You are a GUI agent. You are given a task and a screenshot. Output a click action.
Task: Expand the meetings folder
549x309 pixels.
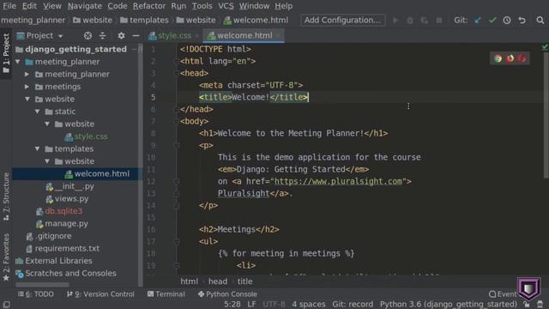[x=27, y=87]
